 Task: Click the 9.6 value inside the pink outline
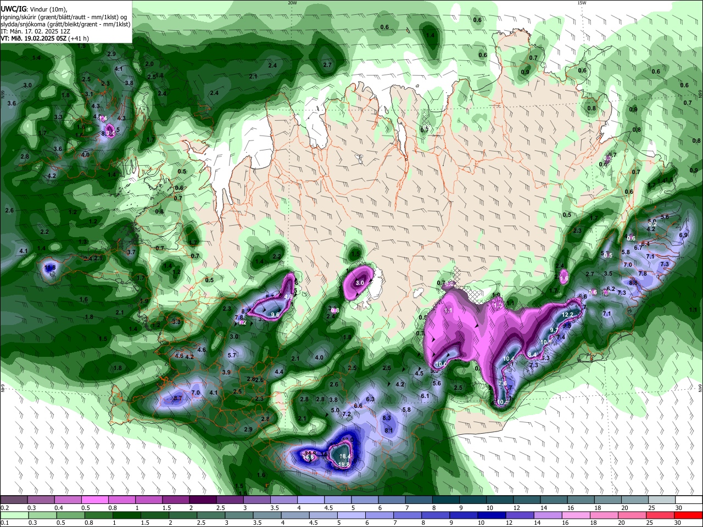(276, 315)
